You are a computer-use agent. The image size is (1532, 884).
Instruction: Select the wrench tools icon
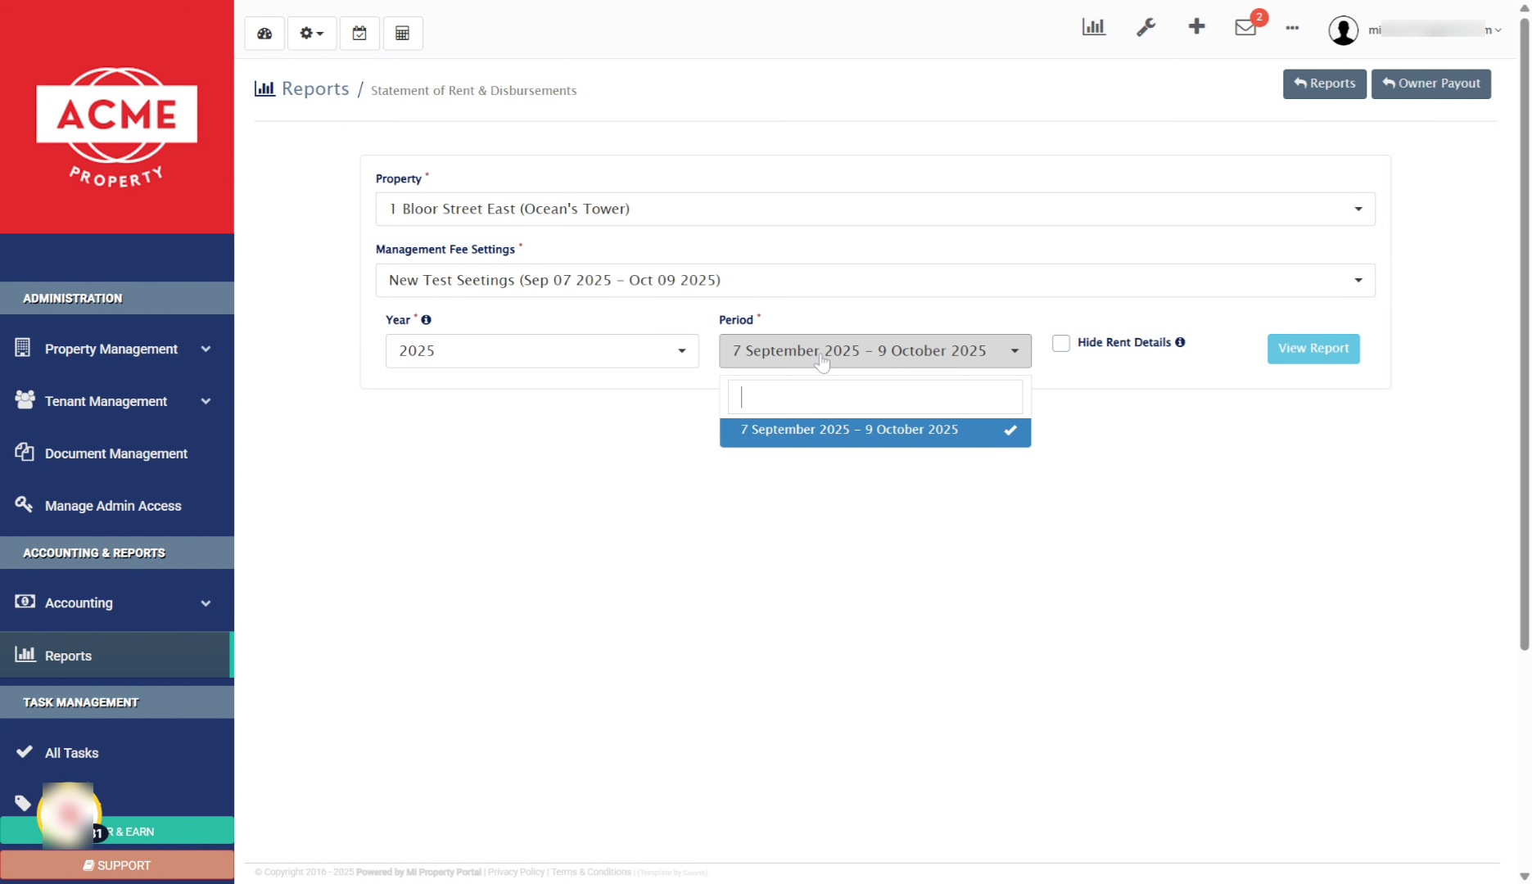(x=1146, y=26)
